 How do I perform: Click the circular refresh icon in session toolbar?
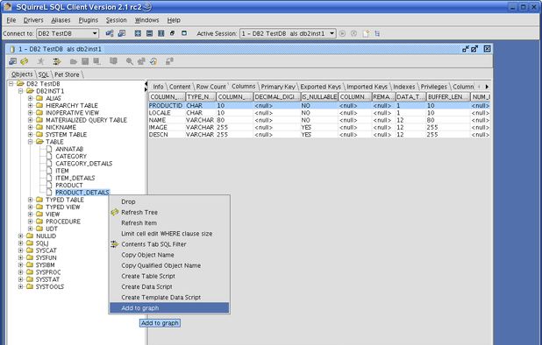click(x=153, y=61)
